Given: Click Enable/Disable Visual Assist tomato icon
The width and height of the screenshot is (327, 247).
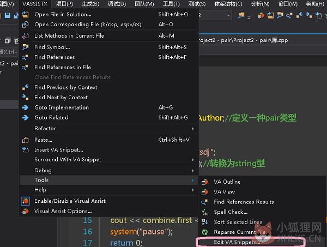Looking at the screenshot, I should (x=26, y=201).
